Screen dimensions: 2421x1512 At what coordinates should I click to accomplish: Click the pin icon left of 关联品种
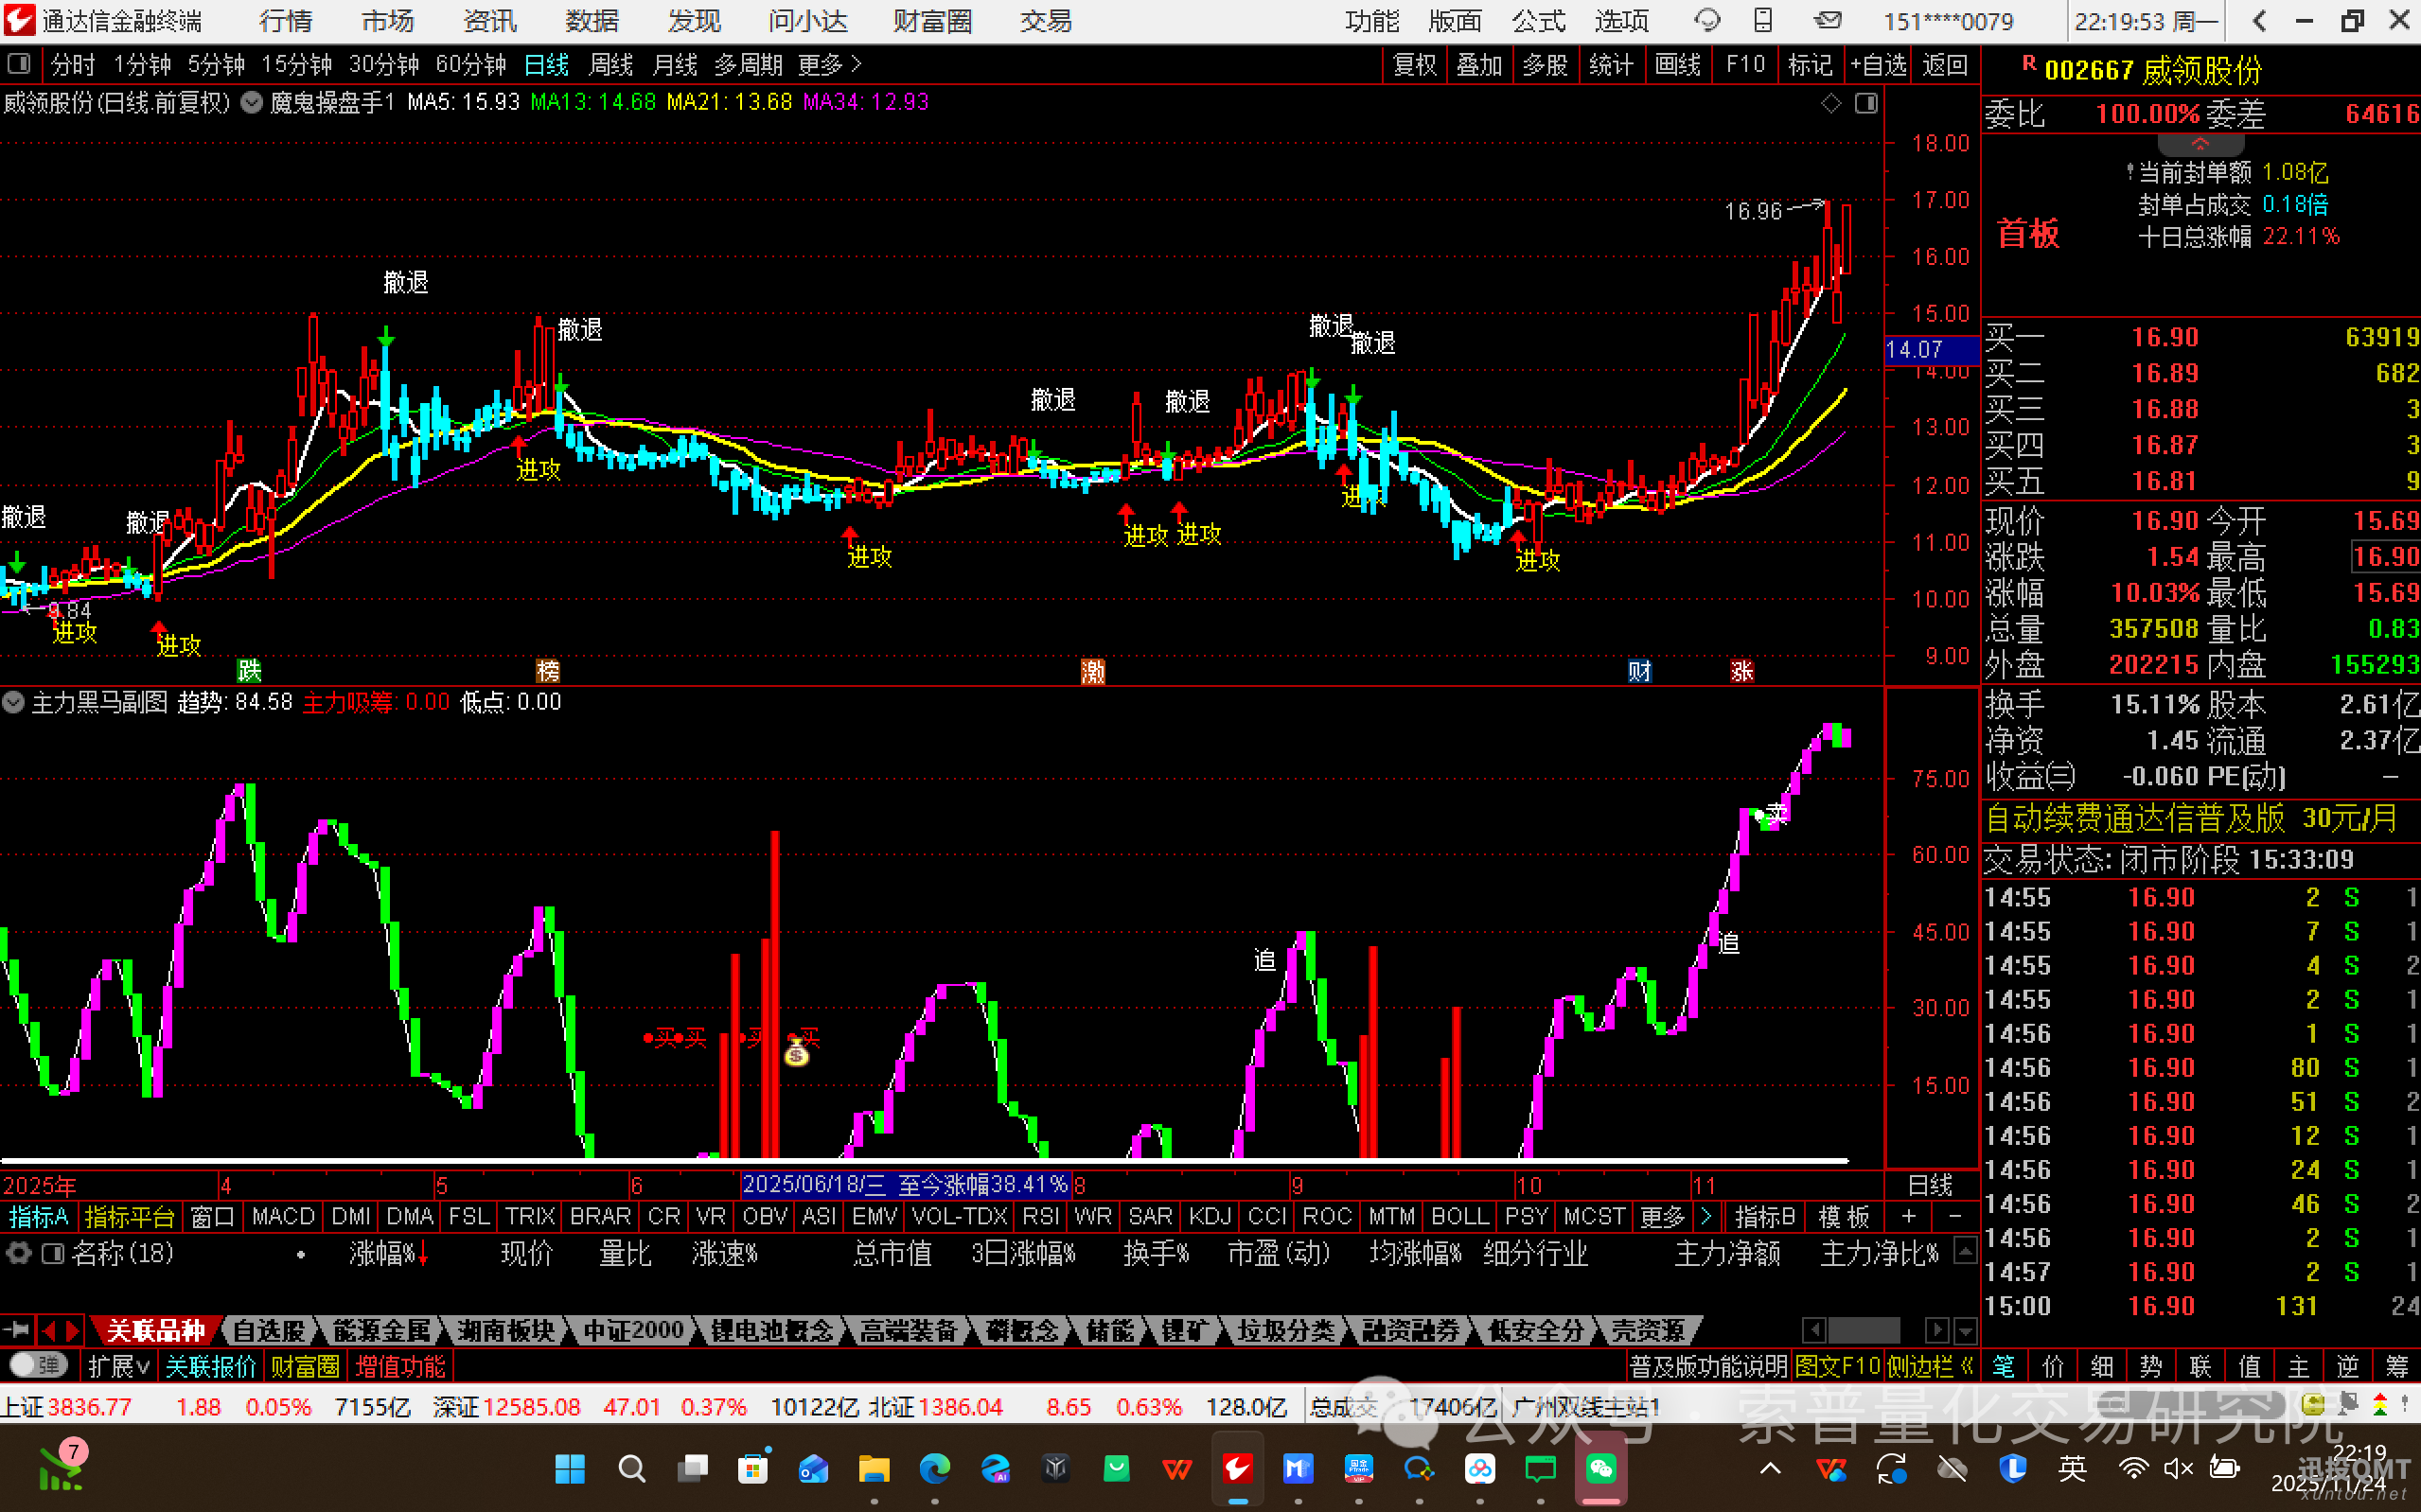click(17, 1330)
